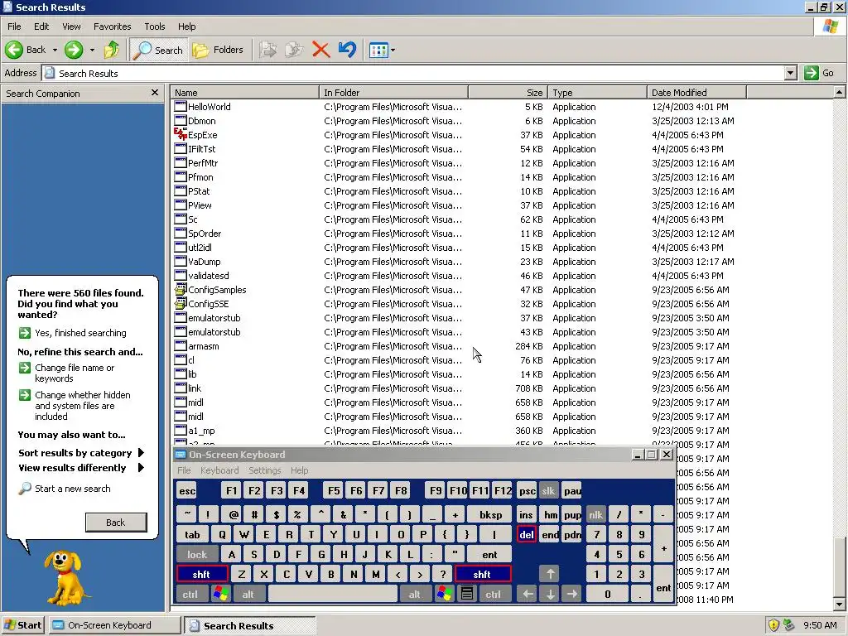Screen dimensions: 848x636
Task: Open Forward button history dropdown arrow
Action: click(92, 50)
